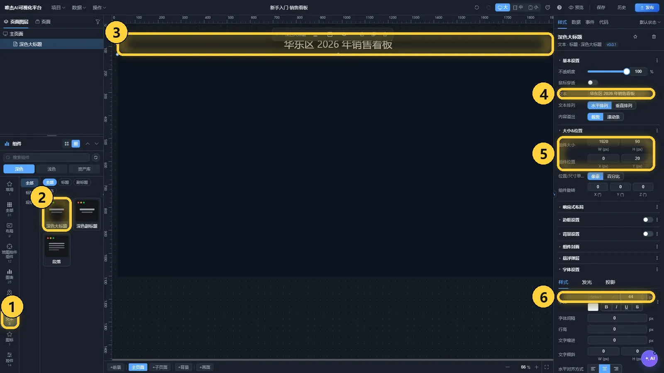
Task: Click the 发布 publish button
Action: click(647, 7)
